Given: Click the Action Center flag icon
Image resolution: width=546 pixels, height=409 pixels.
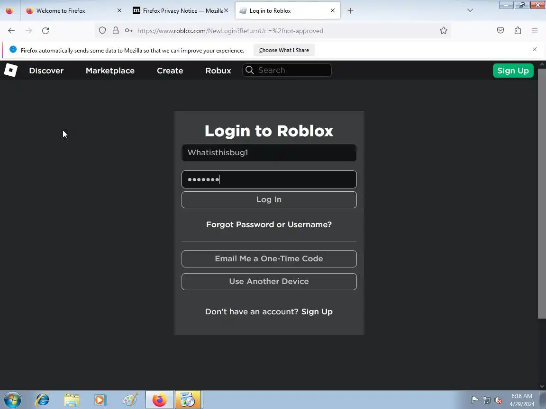Looking at the screenshot, I should (475, 400).
